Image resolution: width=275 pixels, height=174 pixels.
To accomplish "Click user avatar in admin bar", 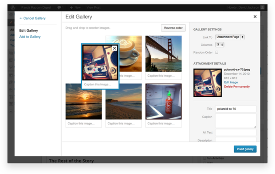I will pyautogui.click(x=262, y=7).
